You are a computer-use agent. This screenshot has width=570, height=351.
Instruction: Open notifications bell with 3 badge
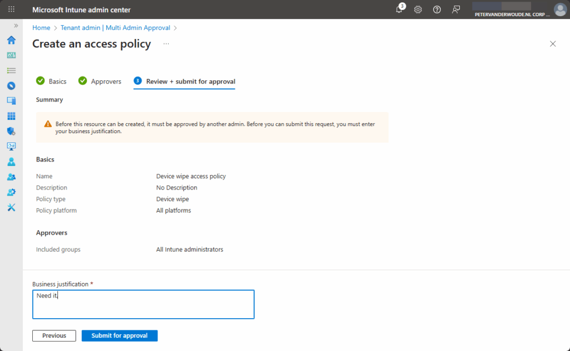point(399,9)
